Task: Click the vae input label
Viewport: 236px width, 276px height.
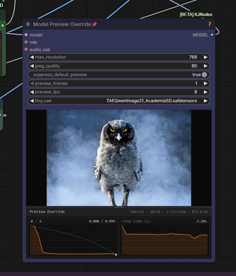Action: coord(33,42)
